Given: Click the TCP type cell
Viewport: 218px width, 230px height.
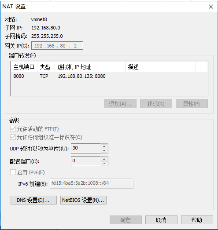Looking at the screenshot, I should 44,76.
